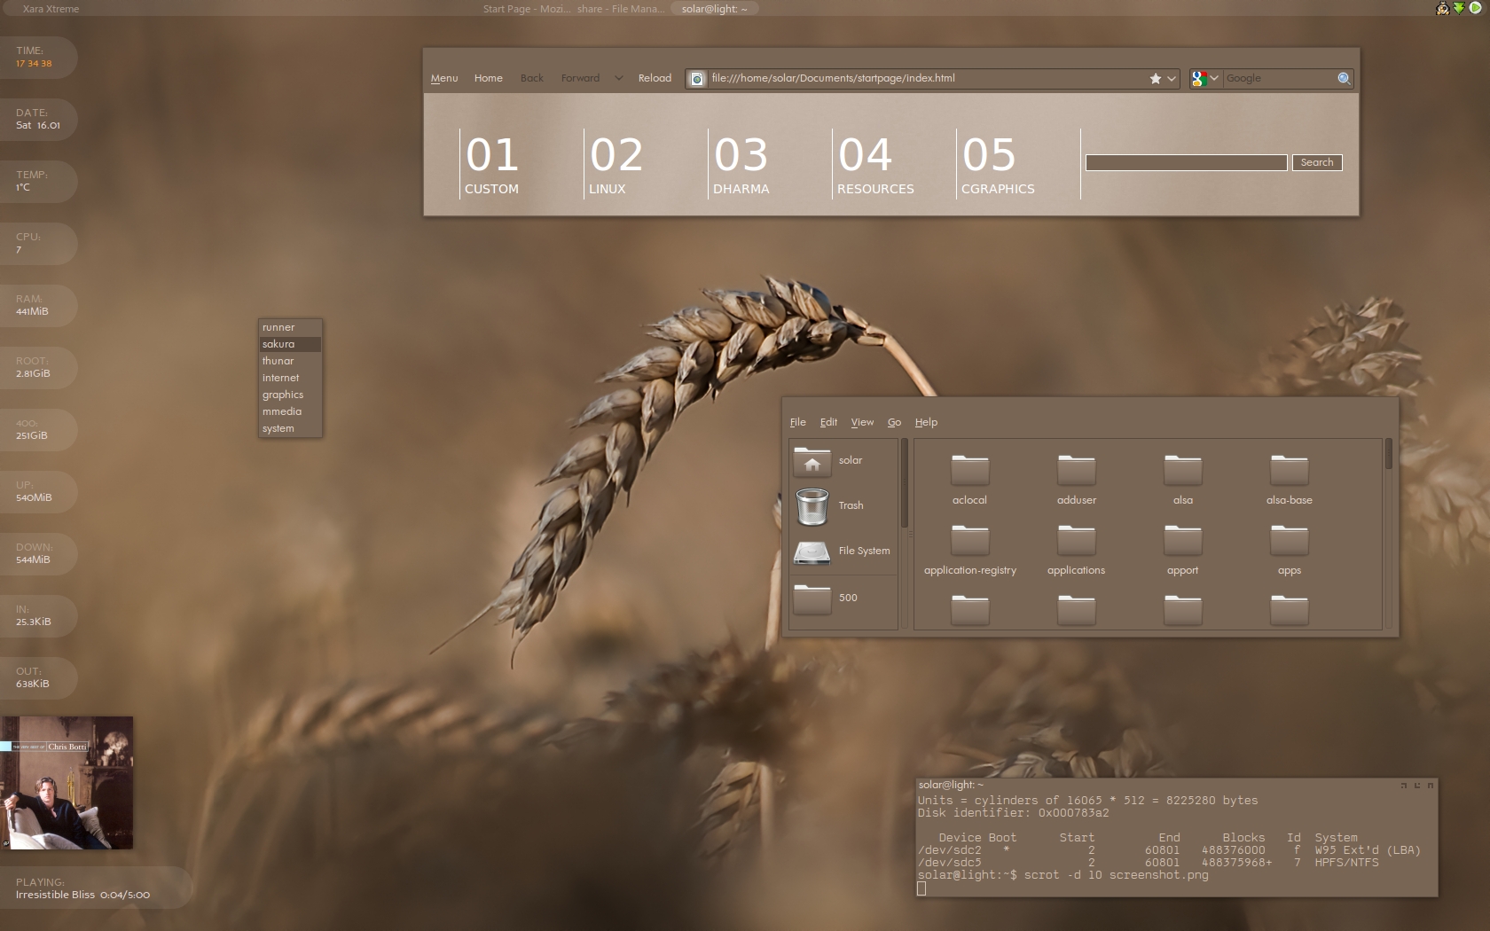Click the magnifier icon in the Google search box

(x=1344, y=79)
